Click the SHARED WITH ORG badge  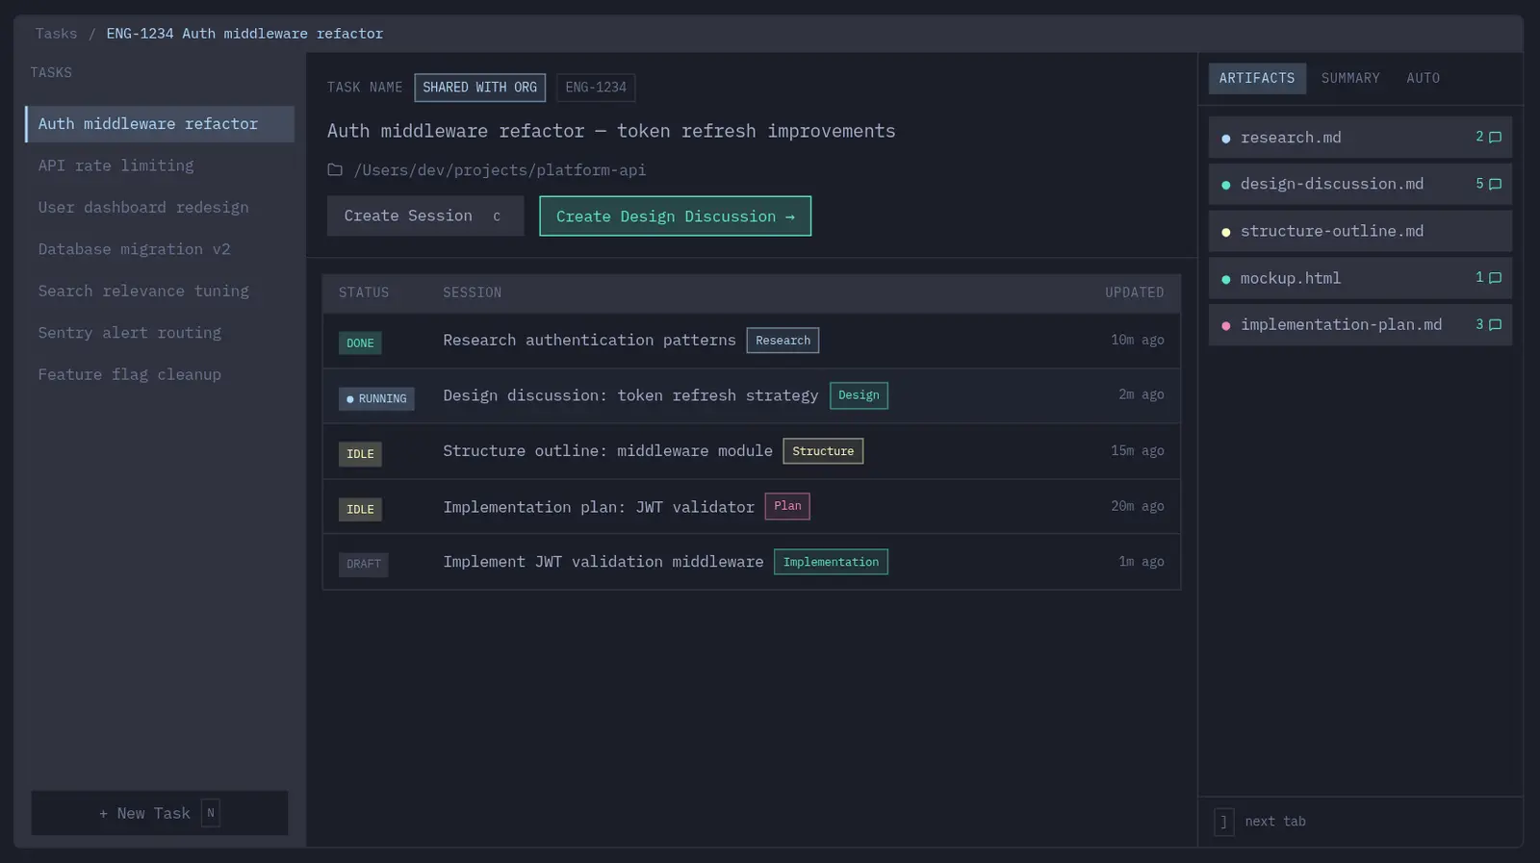(479, 88)
